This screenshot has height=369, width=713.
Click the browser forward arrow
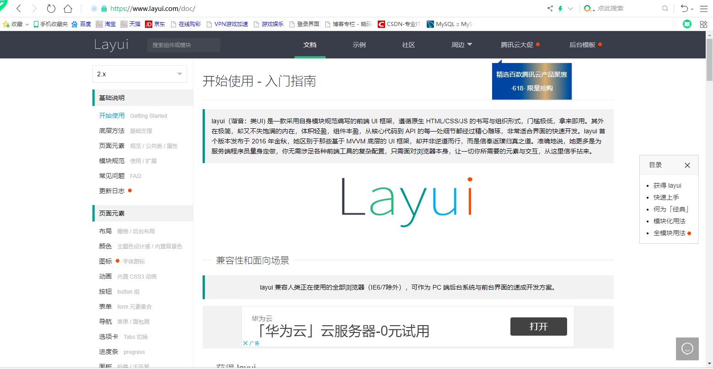click(x=34, y=8)
